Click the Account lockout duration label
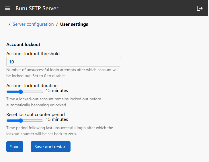Image resolution: width=209 pixels, height=162 pixels. click(x=32, y=86)
